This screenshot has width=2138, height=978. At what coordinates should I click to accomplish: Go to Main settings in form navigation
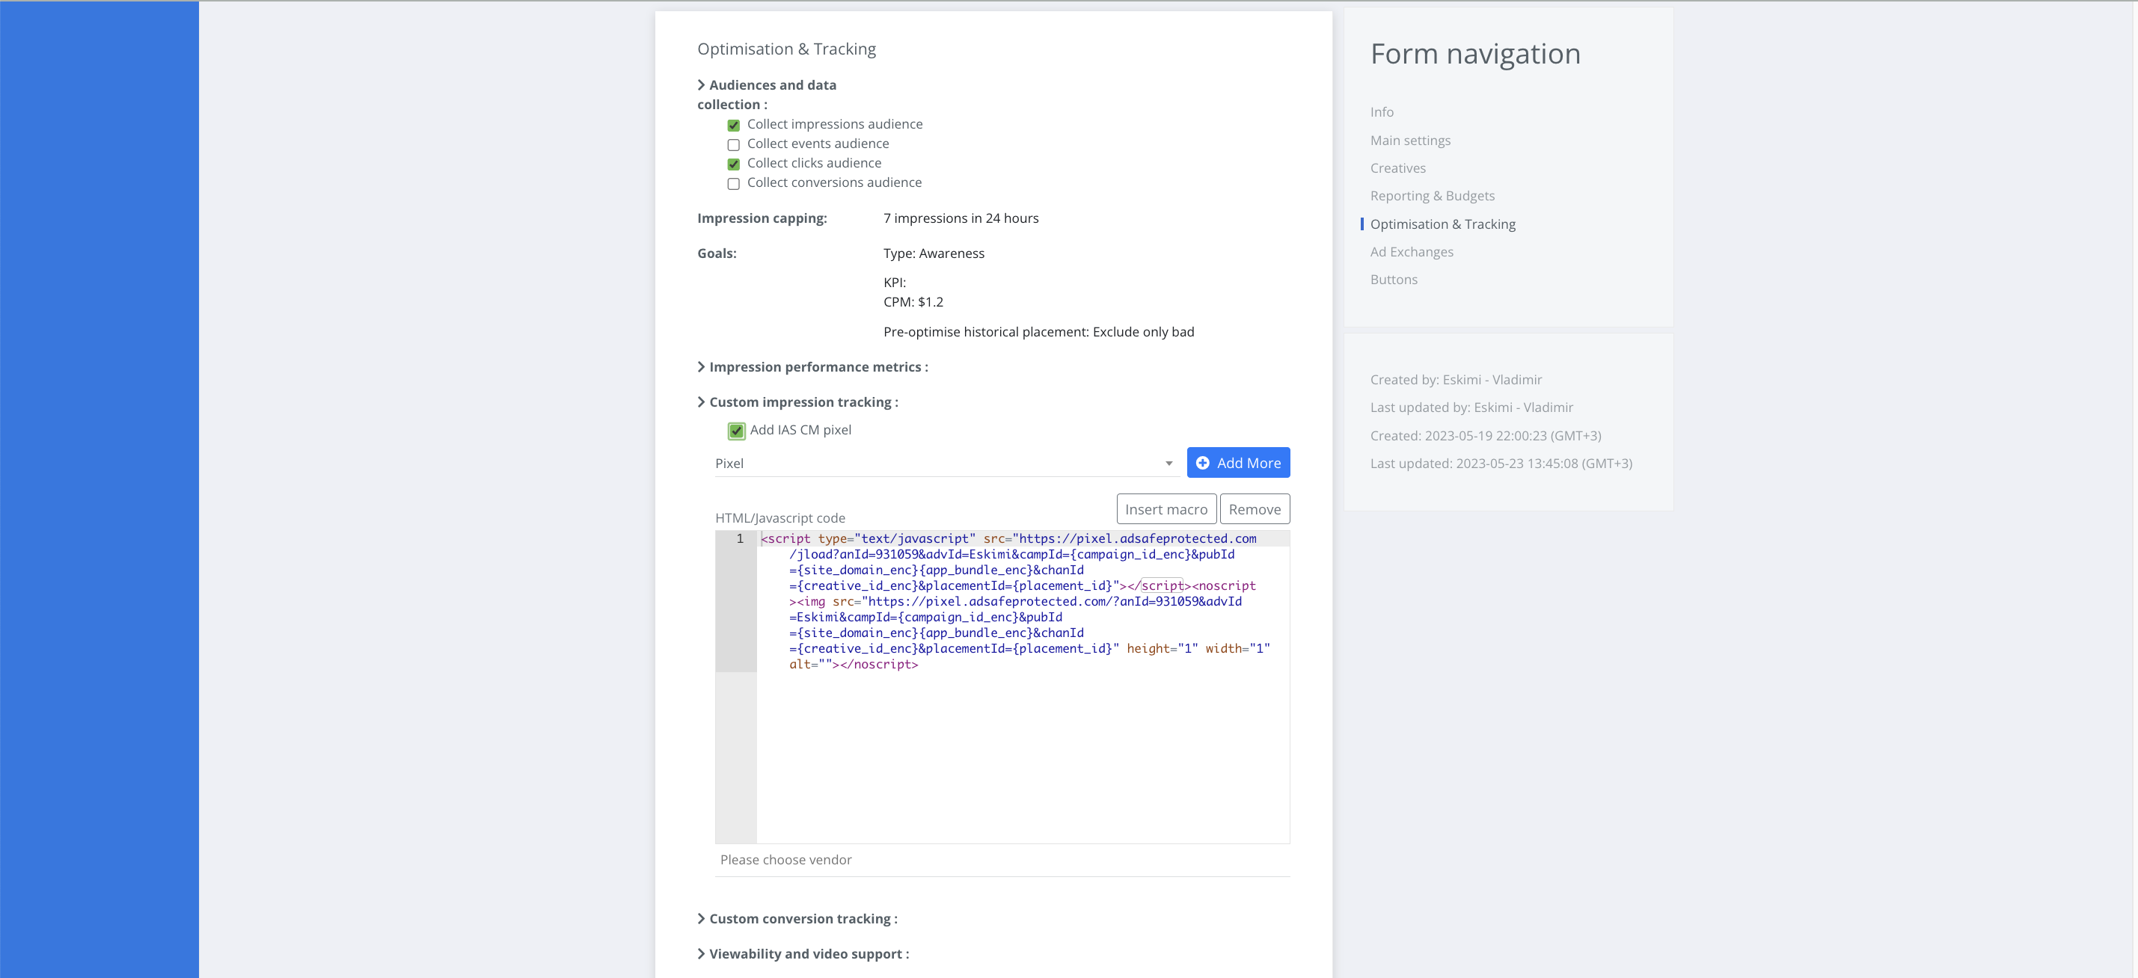coord(1410,140)
